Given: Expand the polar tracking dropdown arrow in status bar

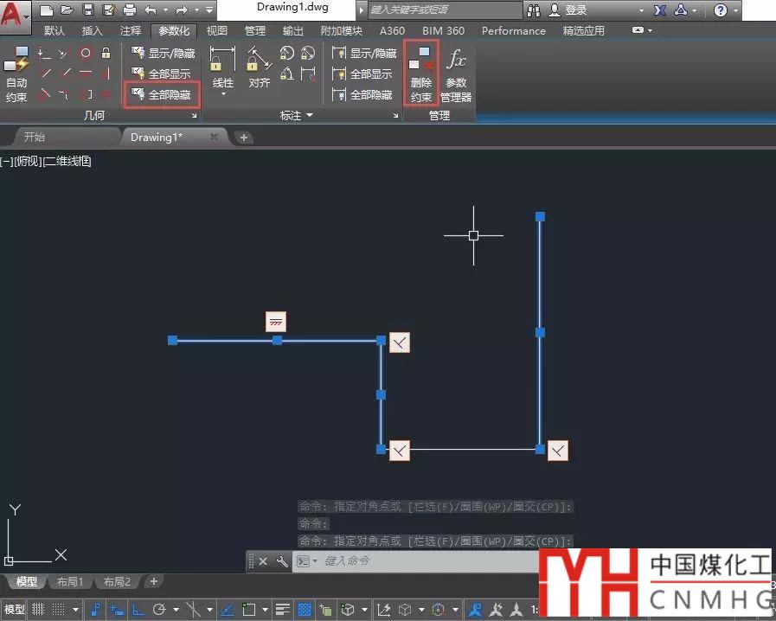Looking at the screenshot, I should pos(176,610).
